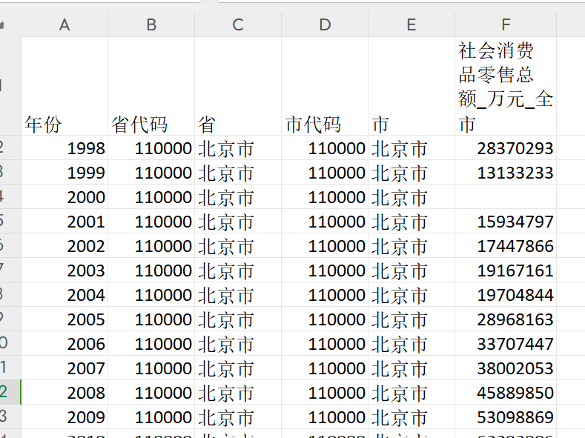Image resolution: width=585 pixels, height=438 pixels.
Task: Click value 53098869 in column F
Action: point(506,417)
